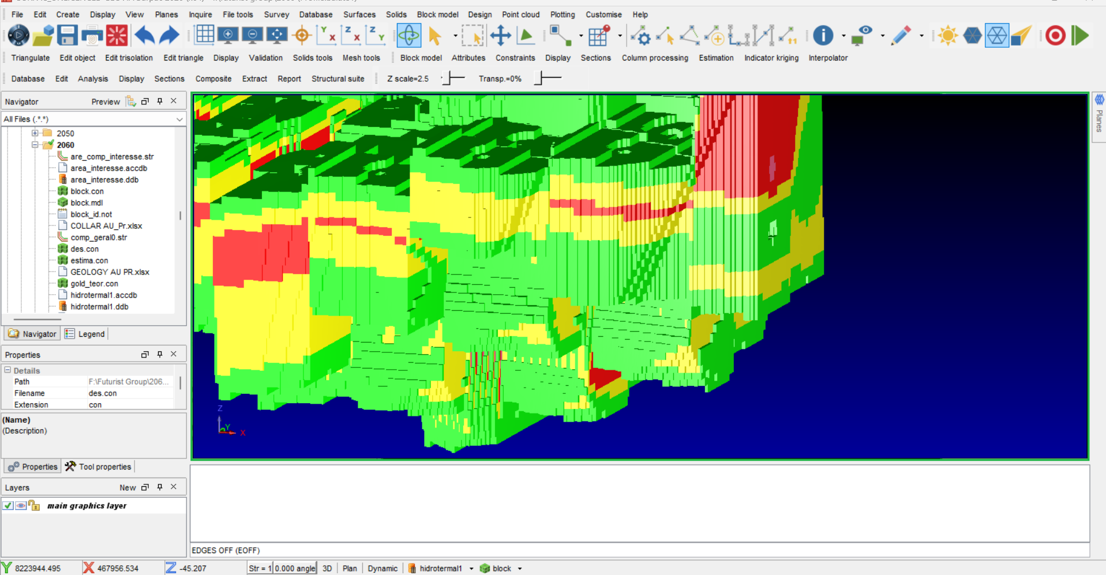The width and height of the screenshot is (1106, 575).
Task: Zoom in with the monitor plus icon
Action: tap(228, 36)
